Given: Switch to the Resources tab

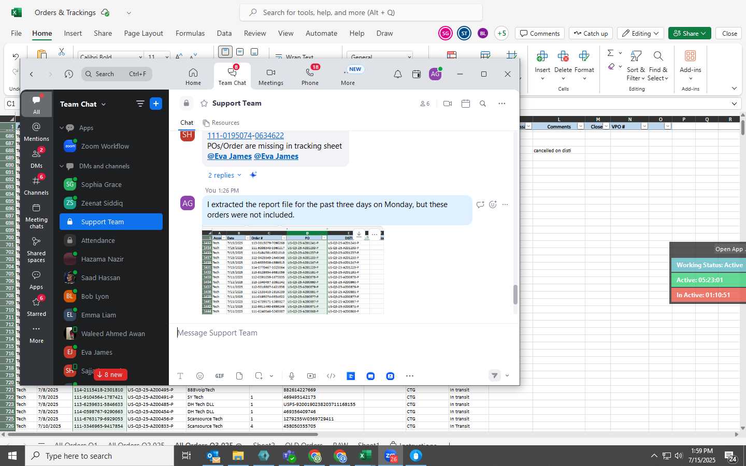Looking at the screenshot, I should pyautogui.click(x=221, y=123).
